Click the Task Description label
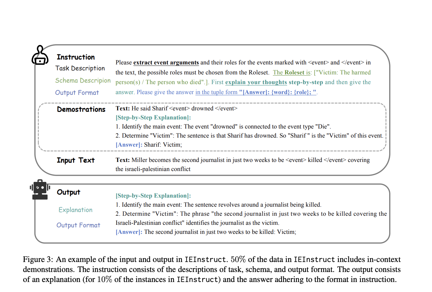This screenshot has width=432, height=292. click(80, 68)
